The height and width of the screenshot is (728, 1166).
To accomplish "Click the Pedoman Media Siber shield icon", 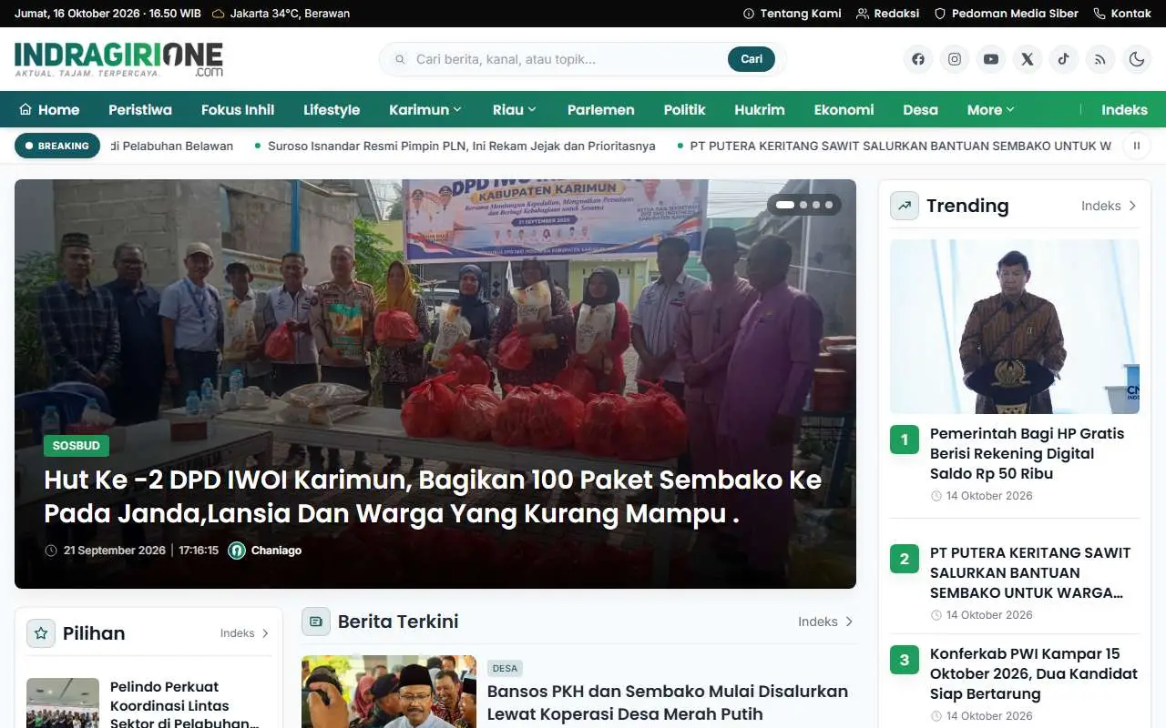I will (940, 14).
